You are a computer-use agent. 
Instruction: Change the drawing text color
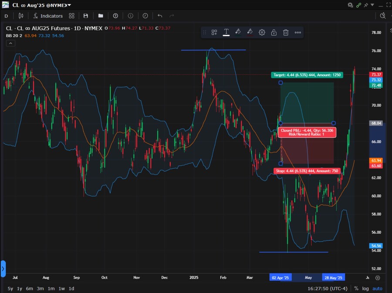226,32
